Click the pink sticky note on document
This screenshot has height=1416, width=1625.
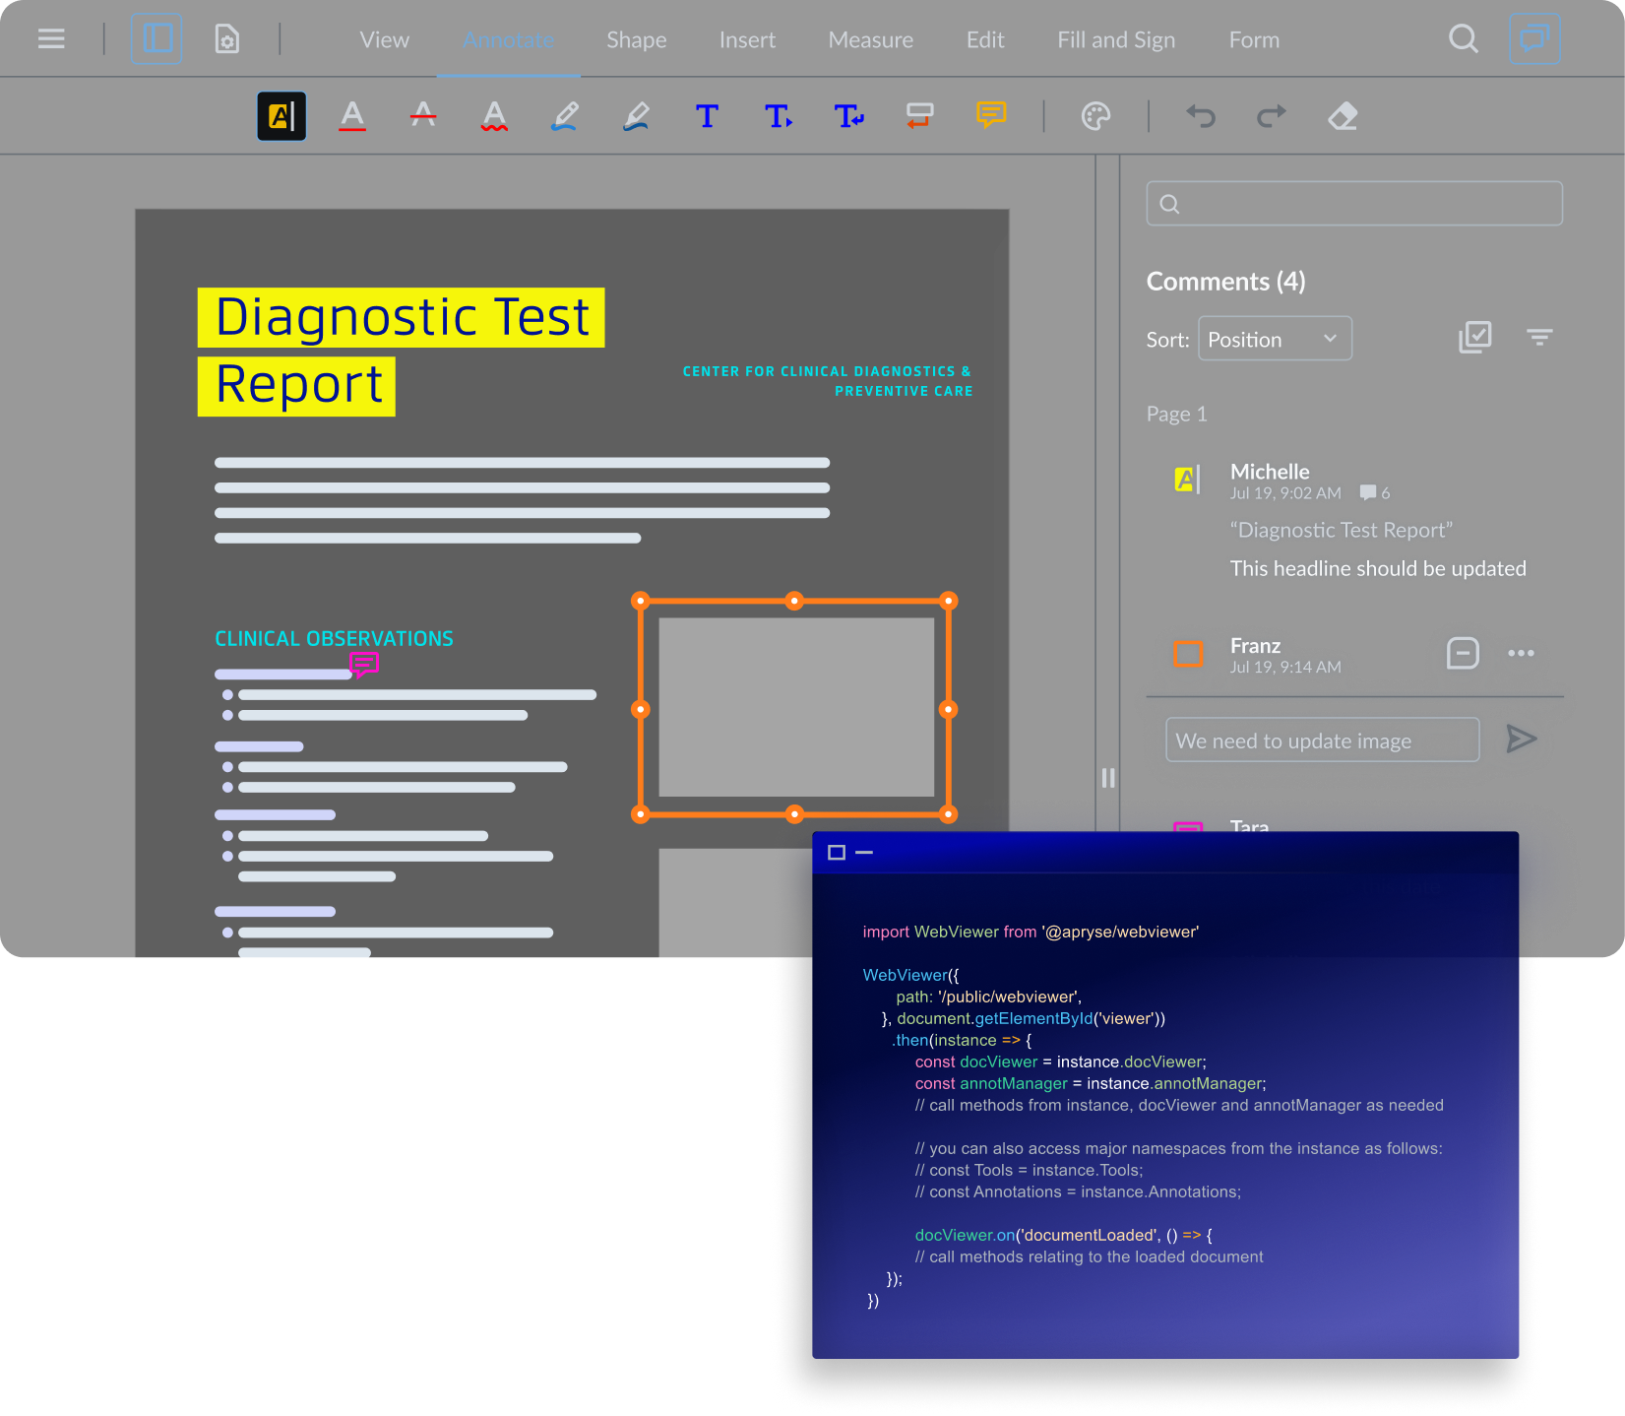(x=364, y=665)
